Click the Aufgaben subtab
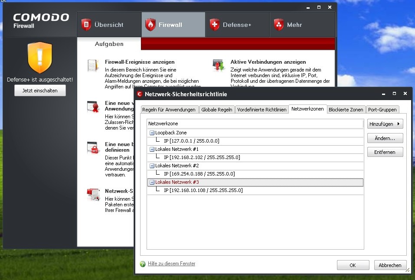Image resolution: width=415 pixels, height=280 pixels. (109, 44)
